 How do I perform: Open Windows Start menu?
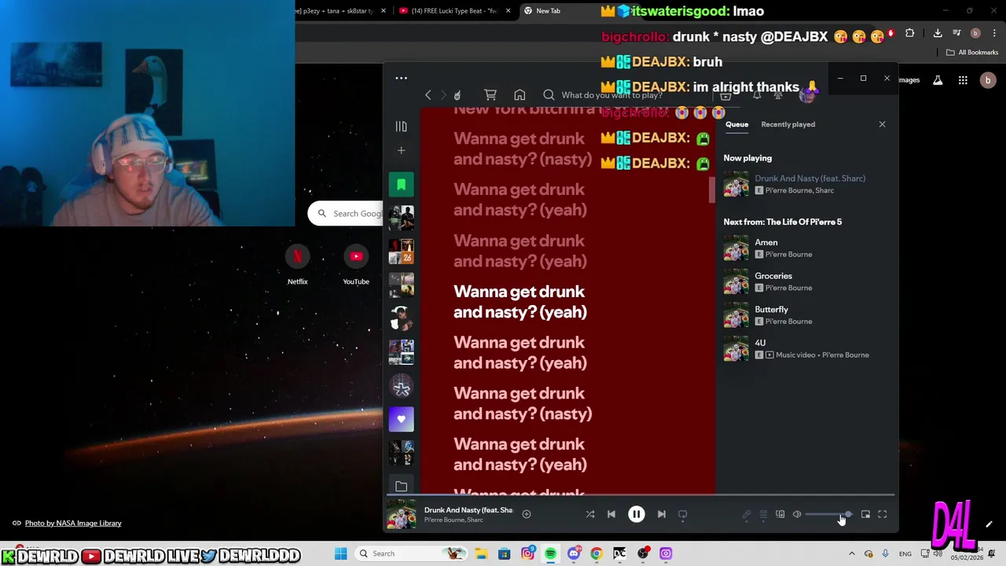click(340, 553)
